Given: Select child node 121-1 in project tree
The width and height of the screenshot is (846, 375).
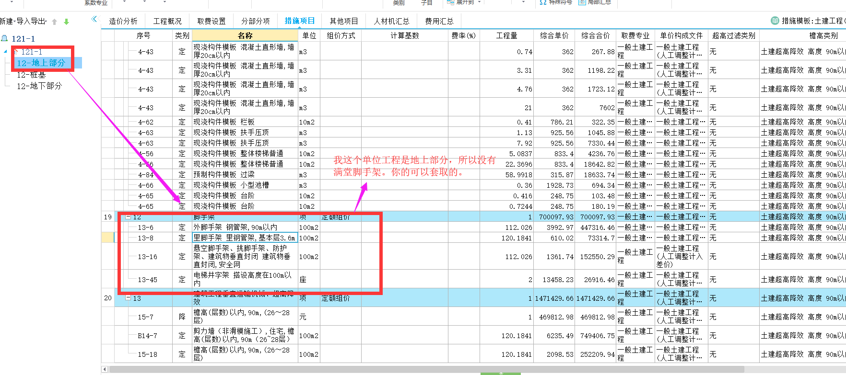Looking at the screenshot, I should 32,52.
